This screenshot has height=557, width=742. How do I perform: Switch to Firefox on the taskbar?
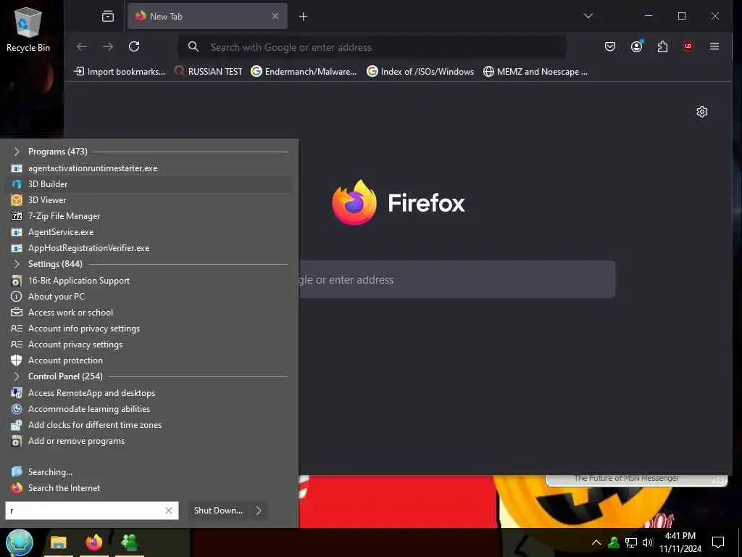tap(94, 542)
